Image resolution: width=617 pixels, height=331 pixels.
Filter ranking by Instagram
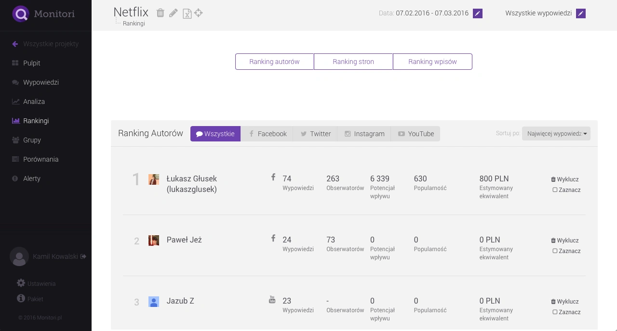point(364,134)
